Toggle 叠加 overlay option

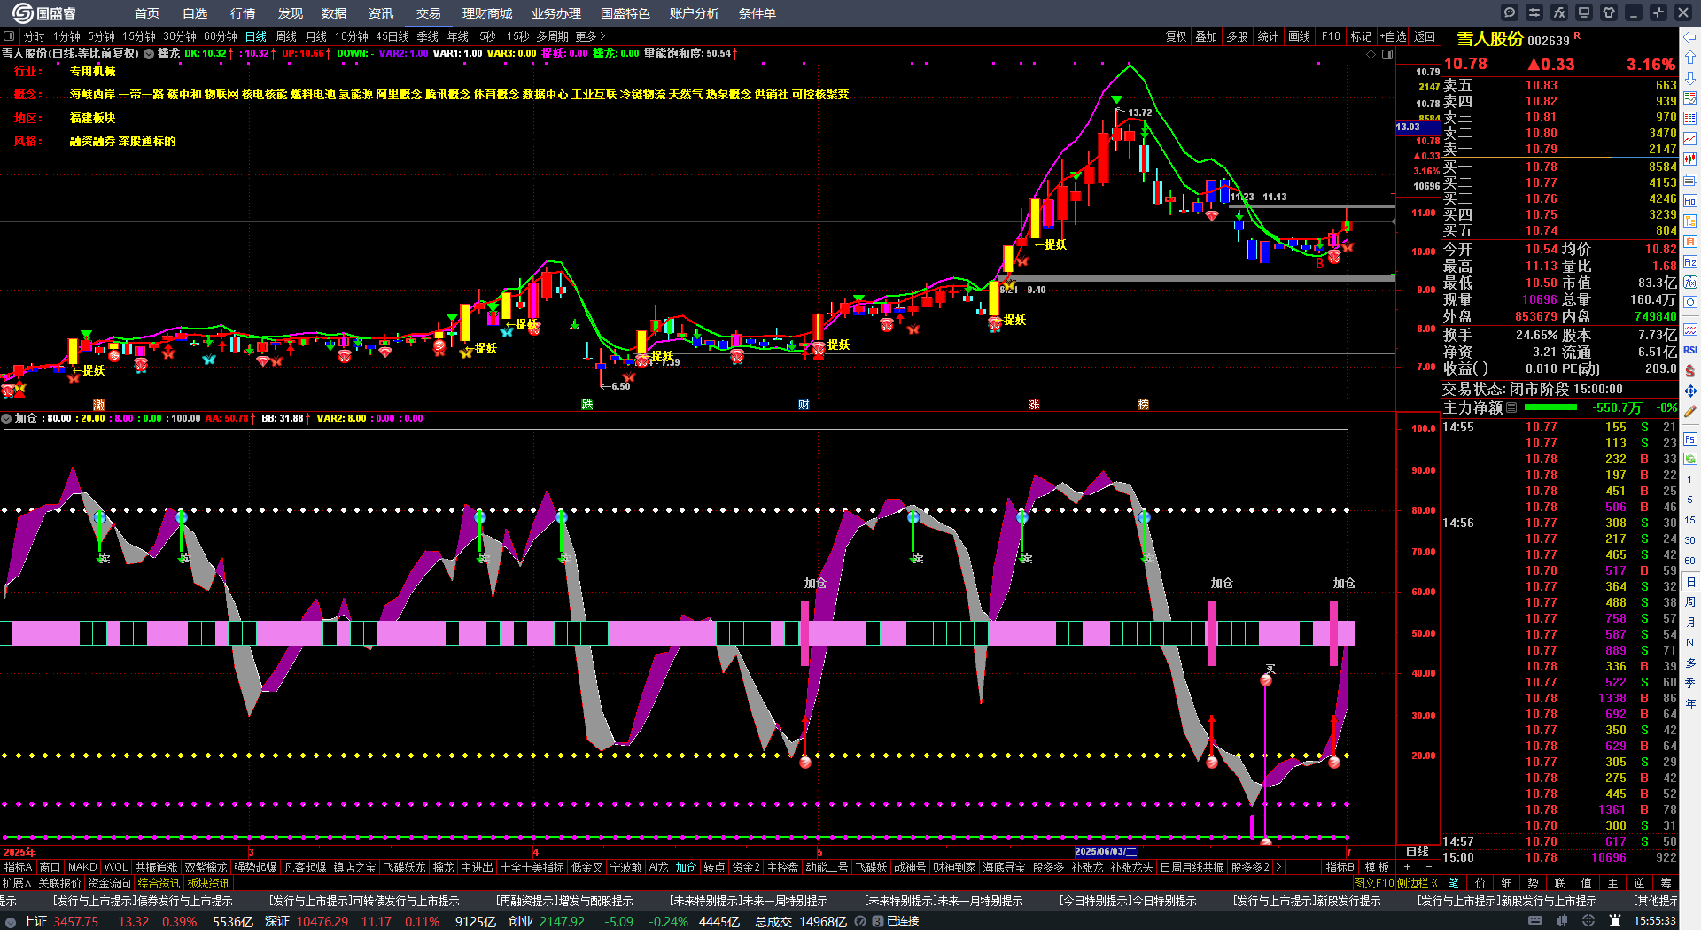point(1206,36)
